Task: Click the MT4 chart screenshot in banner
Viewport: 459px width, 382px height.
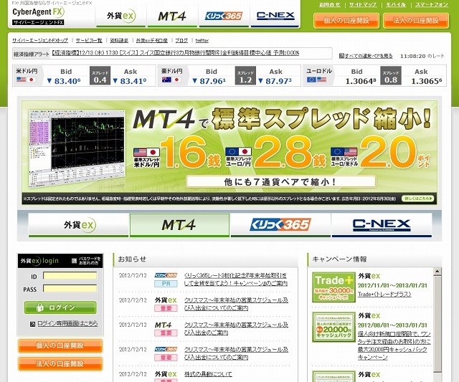Action: coord(77,148)
